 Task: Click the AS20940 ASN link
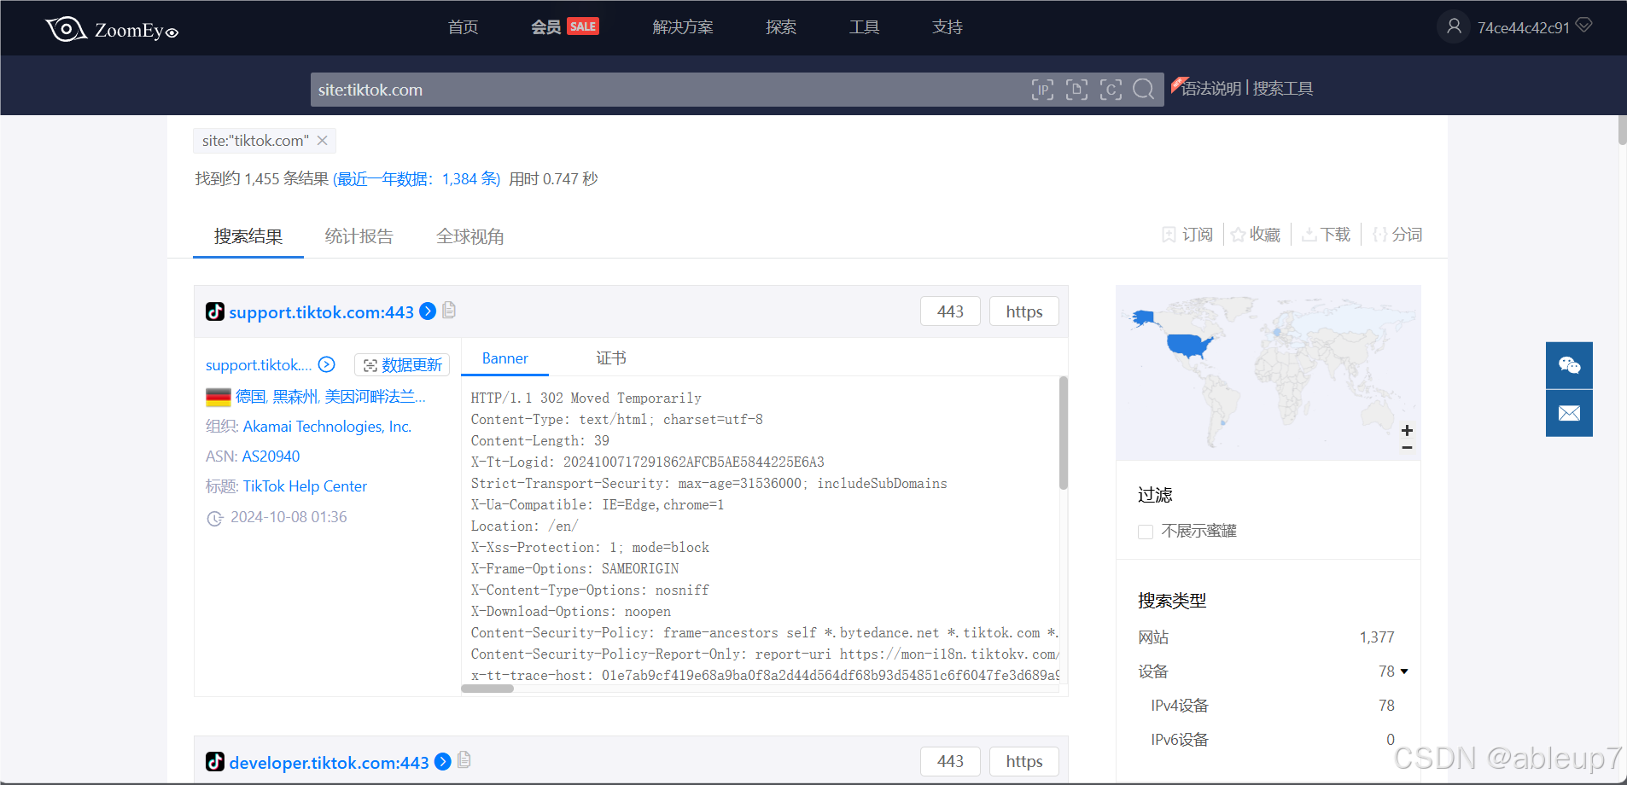[271, 456]
